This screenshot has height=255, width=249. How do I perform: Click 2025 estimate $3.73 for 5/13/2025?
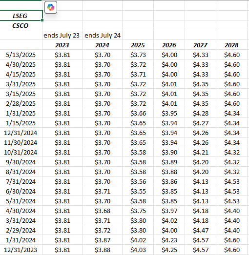[x=138, y=55]
